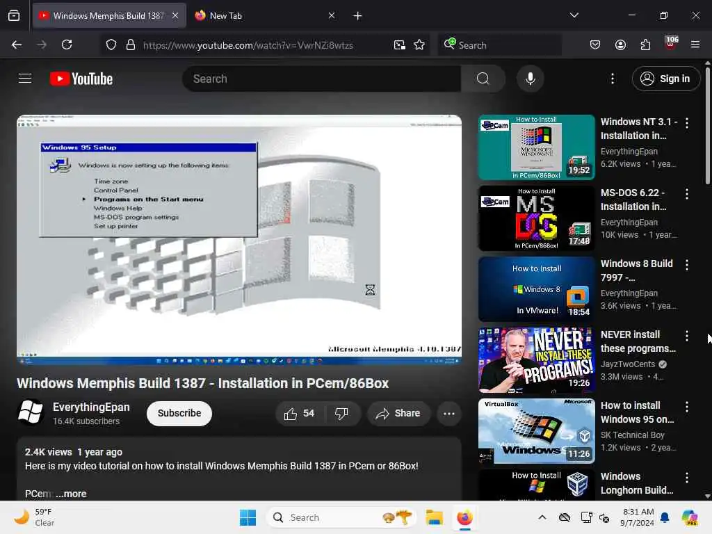This screenshot has width=712, height=534.
Task: Submit YouTube search with magnifier button
Action: point(483,79)
